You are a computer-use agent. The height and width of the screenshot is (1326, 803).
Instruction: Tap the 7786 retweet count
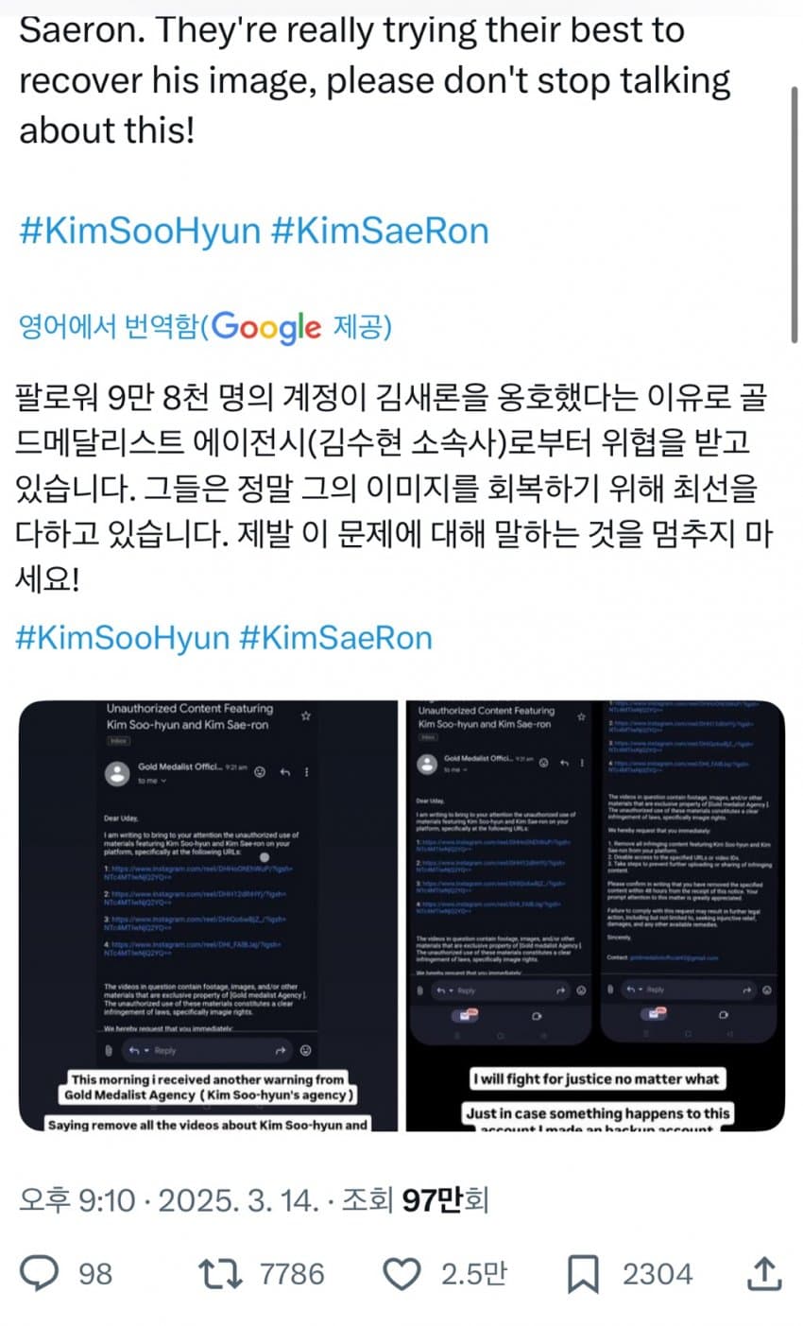click(x=291, y=1274)
